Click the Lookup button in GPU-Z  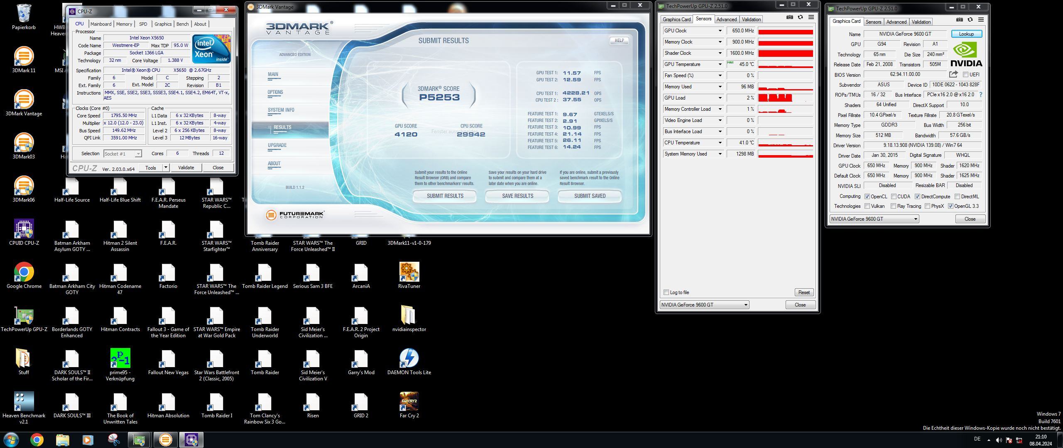(x=966, y=34)
